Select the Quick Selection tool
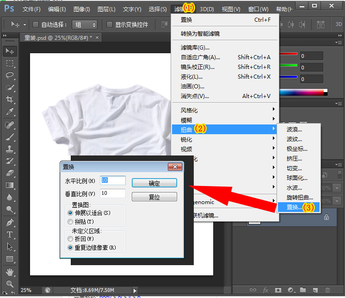Image resolution: width=345 pixels, height=298 pixels. (10, 87)
